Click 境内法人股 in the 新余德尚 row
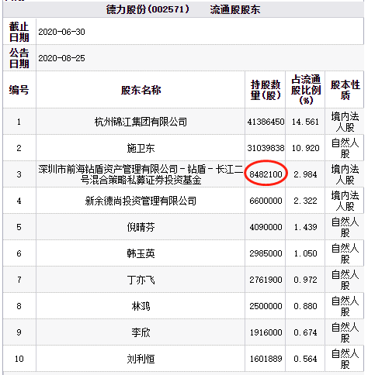 pyautogui.click(x=345, y=201)
